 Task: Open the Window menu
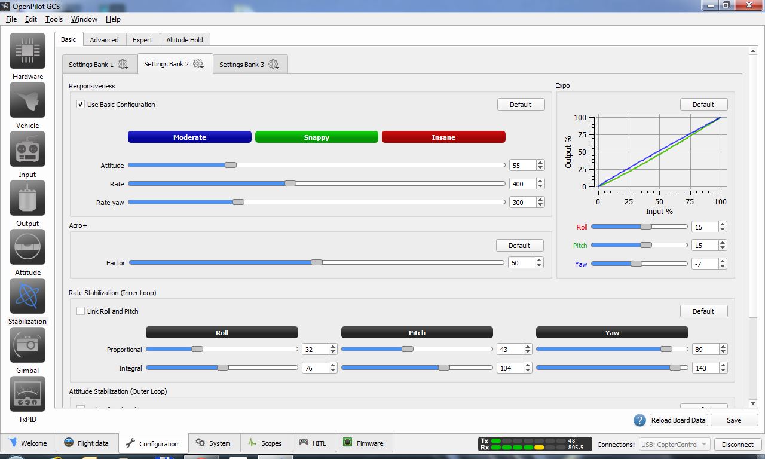(x=84, y=19)
